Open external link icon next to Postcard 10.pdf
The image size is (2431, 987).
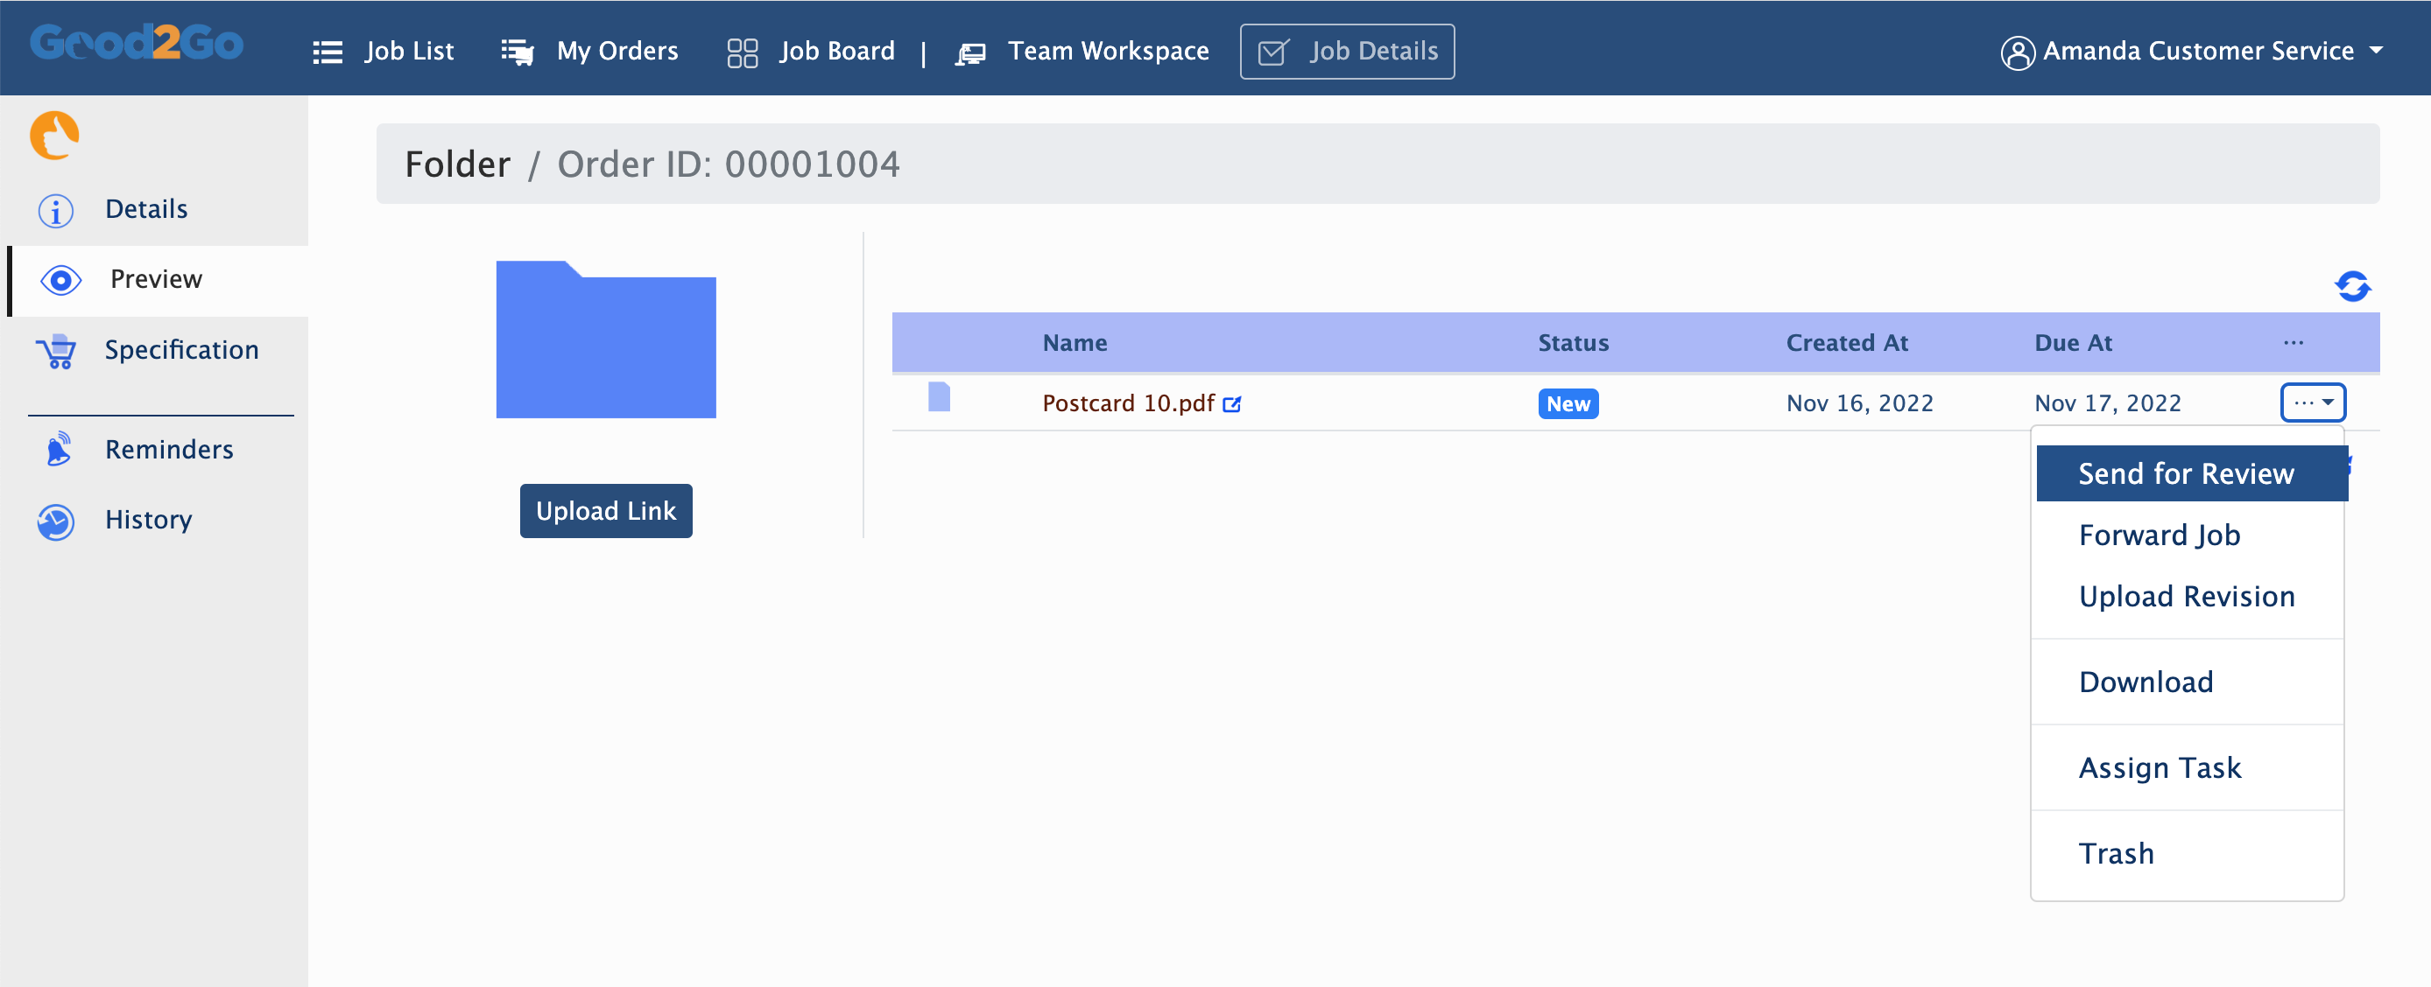coord(1231,404)
